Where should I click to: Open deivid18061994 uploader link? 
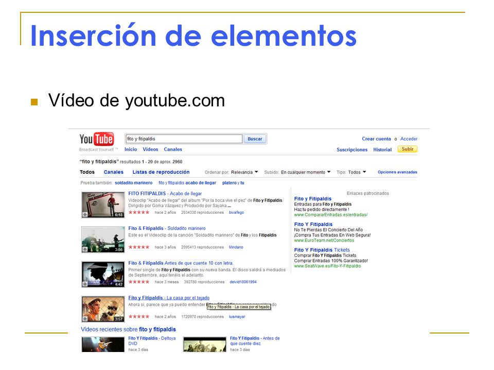(243, 282)
